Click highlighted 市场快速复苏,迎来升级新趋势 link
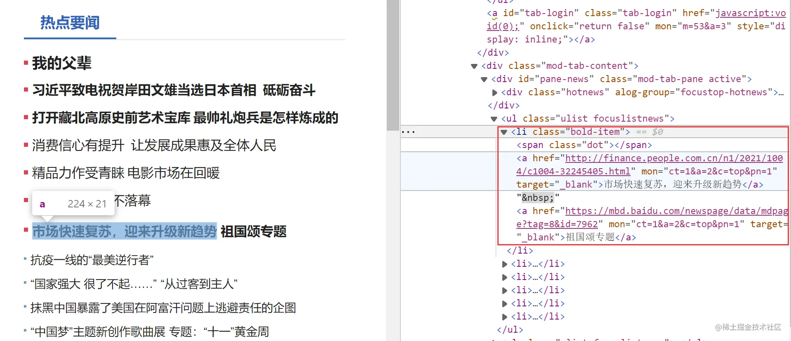791x341 pixels. click(x=125, y=231)
